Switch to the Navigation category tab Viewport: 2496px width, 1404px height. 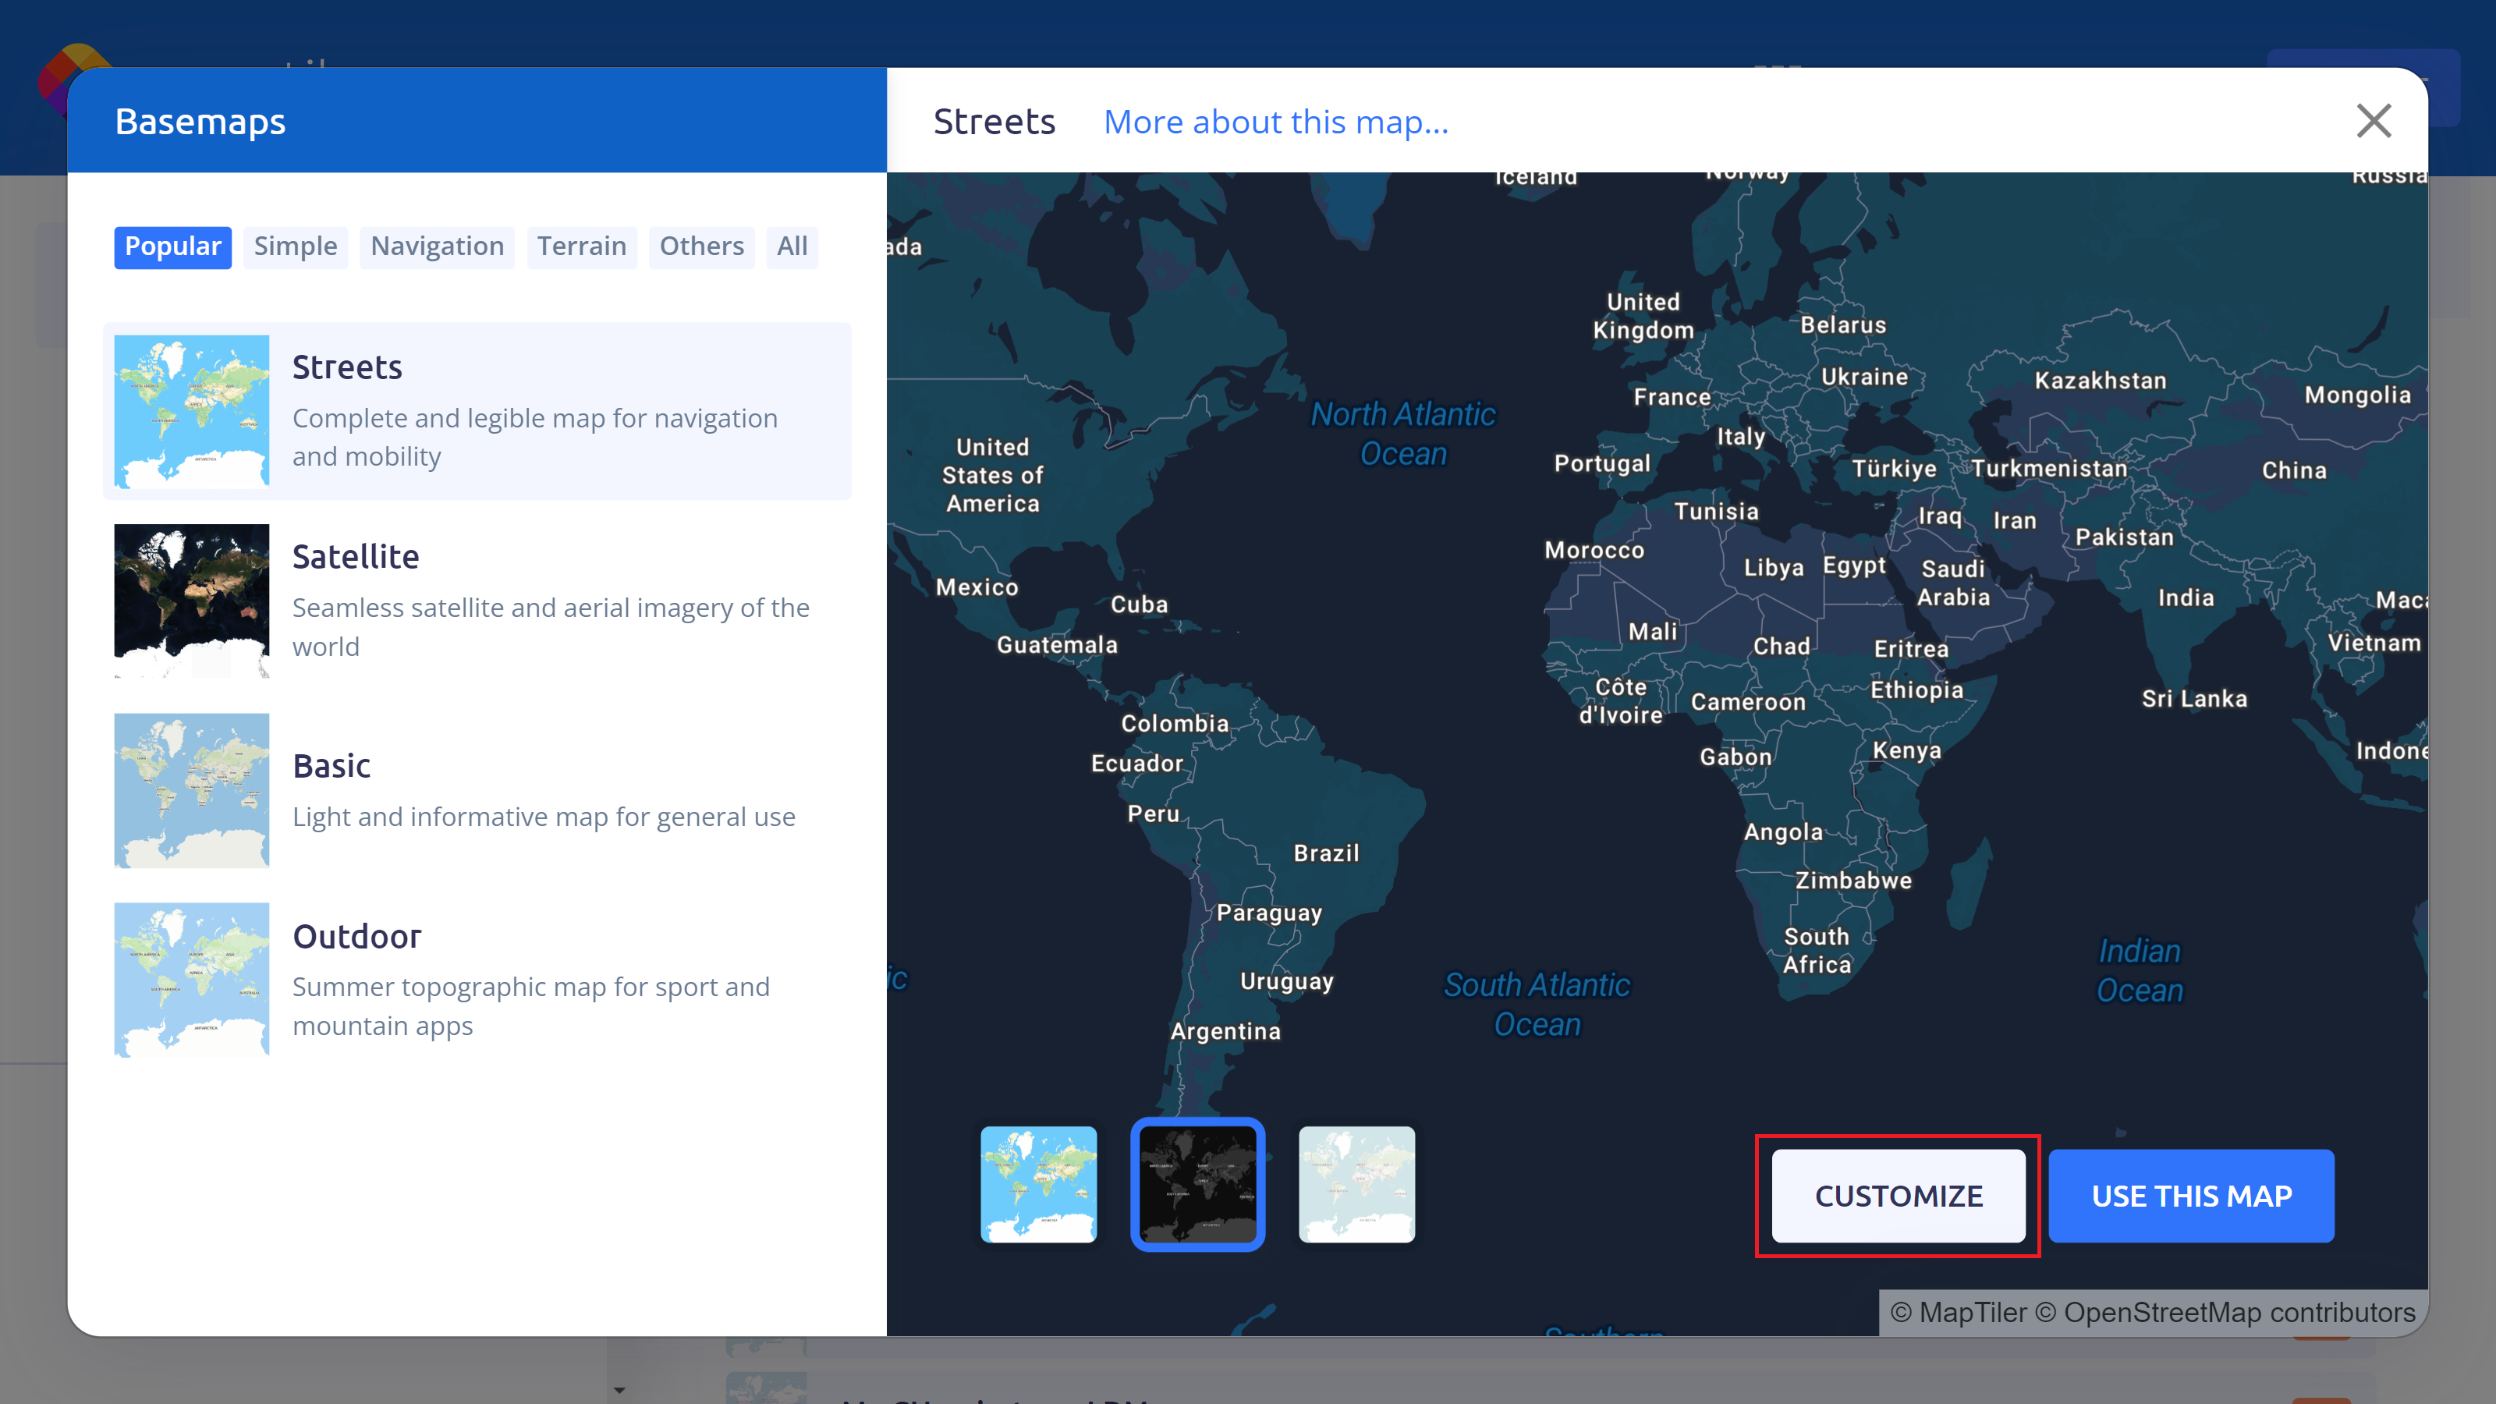click(437, 246)
